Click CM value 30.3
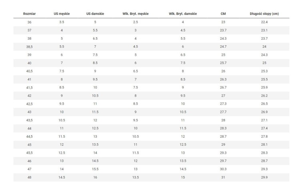The width and height of the screenshot is (300, 195). 223,169
